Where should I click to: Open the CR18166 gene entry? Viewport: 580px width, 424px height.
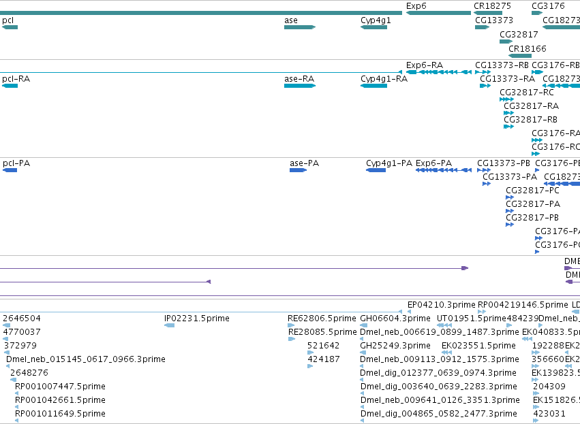520,56
